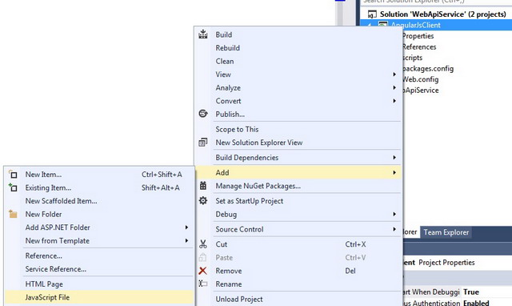Select New Solution Explorer View

pyautogui.click(x=298, y=143)
